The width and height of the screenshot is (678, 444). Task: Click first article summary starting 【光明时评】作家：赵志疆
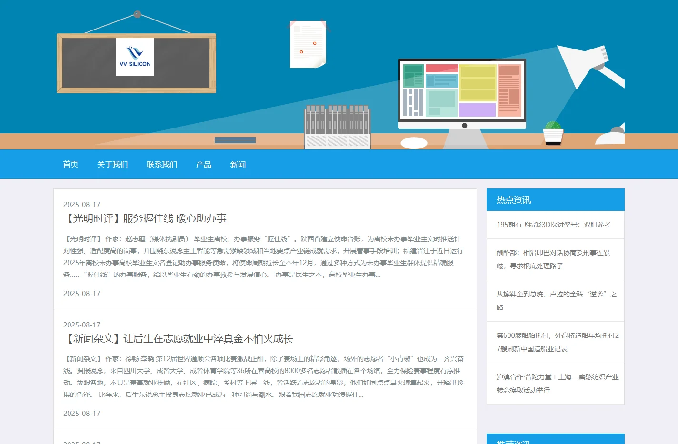click(263, 257)
